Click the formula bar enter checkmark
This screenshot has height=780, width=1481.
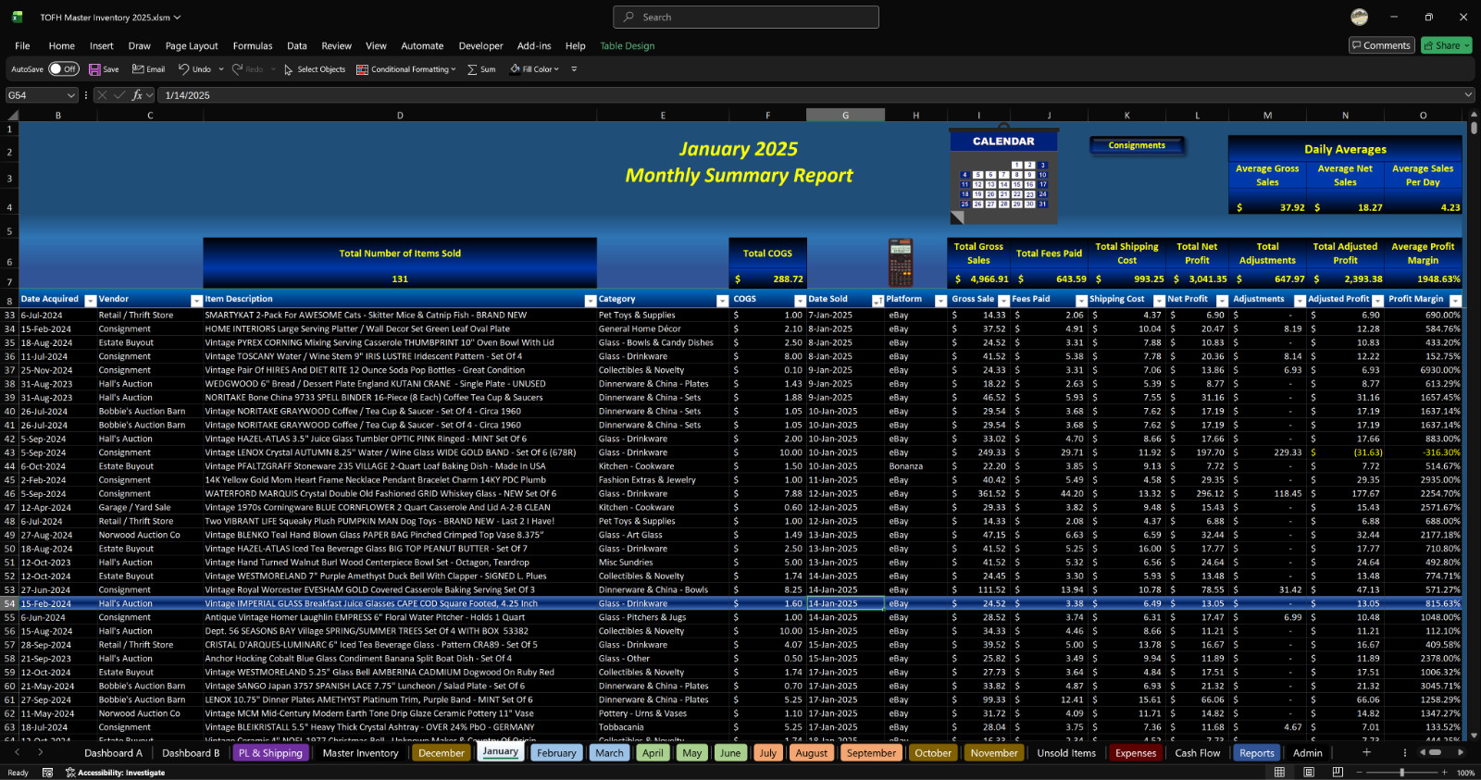[119, 95]
